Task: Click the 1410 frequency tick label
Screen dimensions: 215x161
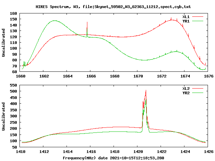Action: click(20, 152)
